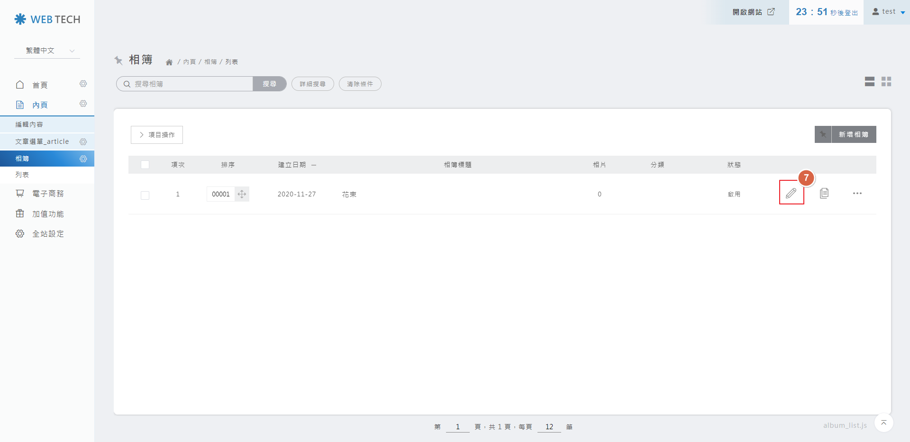Click the drag-move handle beside 00001
This screenshot has width=910, height=442.
click(x=242, y=194)
